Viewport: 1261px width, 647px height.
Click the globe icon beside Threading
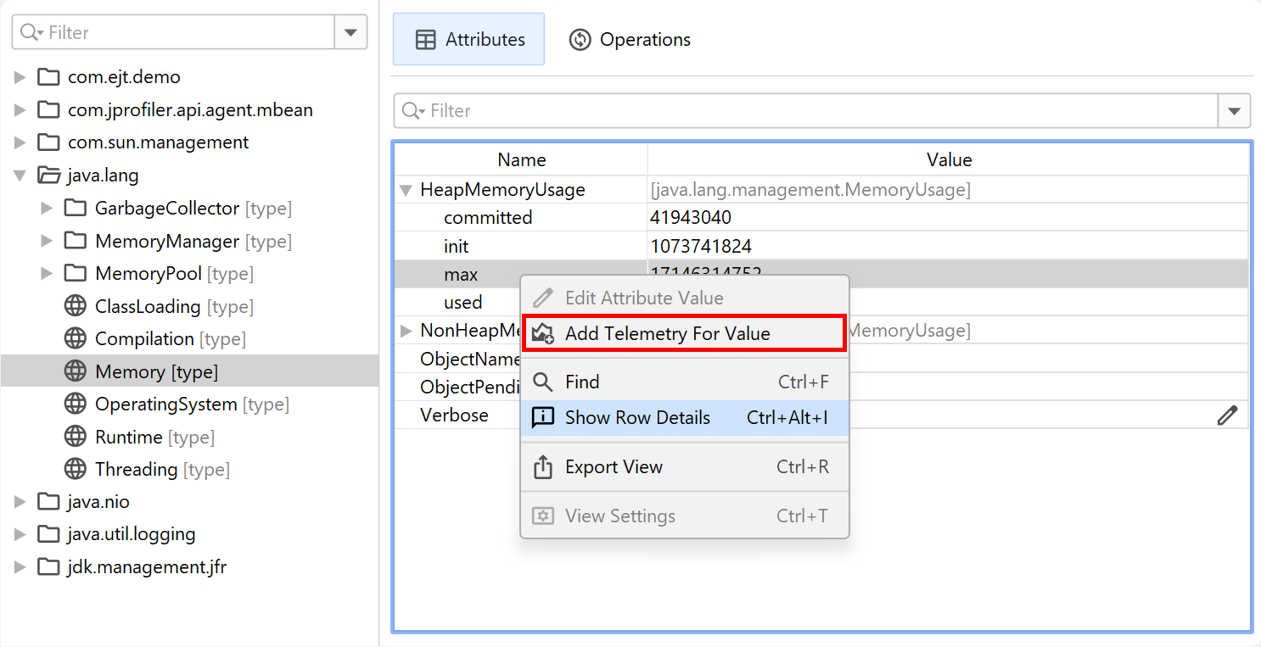pos(76,469)
